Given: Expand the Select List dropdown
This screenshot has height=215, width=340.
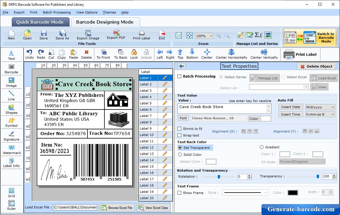Looking at the screenshot, I should [x=306, y=87].
